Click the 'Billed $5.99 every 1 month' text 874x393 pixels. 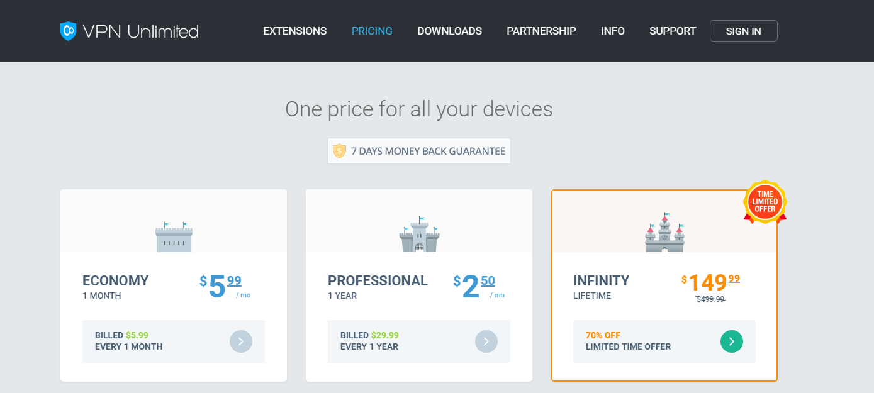129,341
